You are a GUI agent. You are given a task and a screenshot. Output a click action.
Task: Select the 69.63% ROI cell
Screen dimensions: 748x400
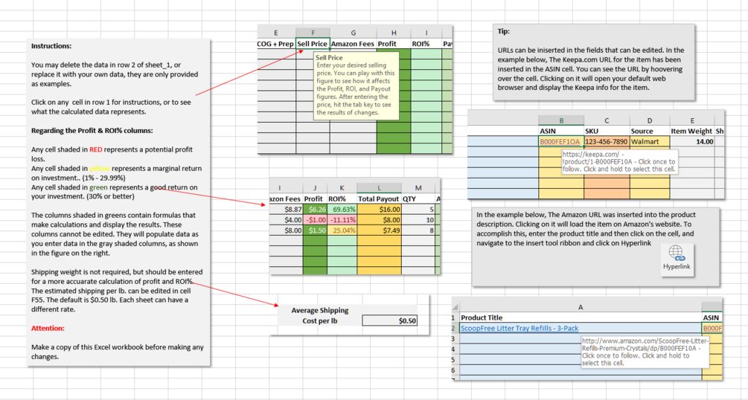point(342,210)
